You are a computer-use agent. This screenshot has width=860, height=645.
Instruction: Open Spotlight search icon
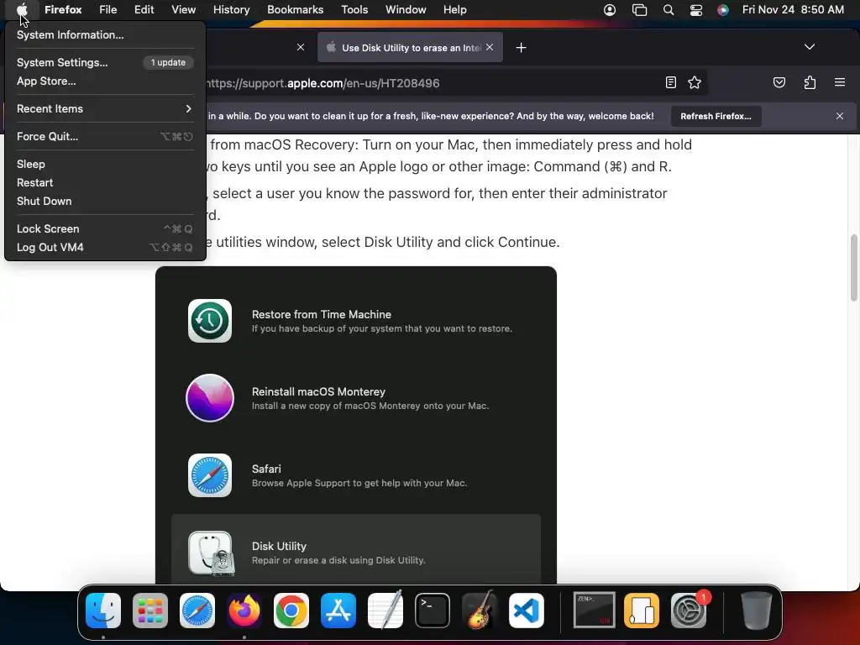click(x=668, y=10)
